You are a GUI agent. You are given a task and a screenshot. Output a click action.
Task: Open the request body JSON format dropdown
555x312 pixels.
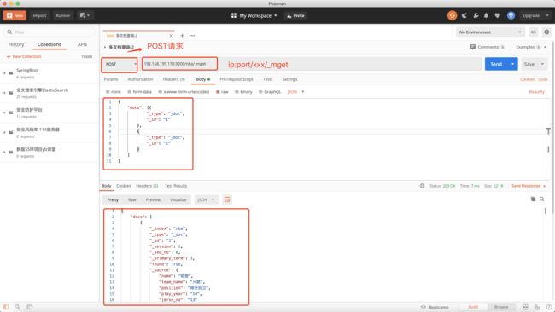click(296, 92)
